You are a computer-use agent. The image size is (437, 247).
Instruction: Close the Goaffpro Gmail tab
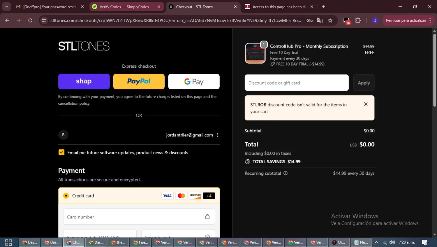pyautogui.click(x=82, y=7)
